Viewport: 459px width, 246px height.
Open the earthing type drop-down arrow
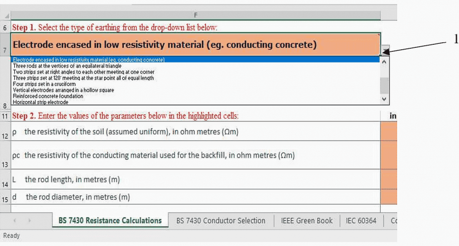(x=385, y=50)
